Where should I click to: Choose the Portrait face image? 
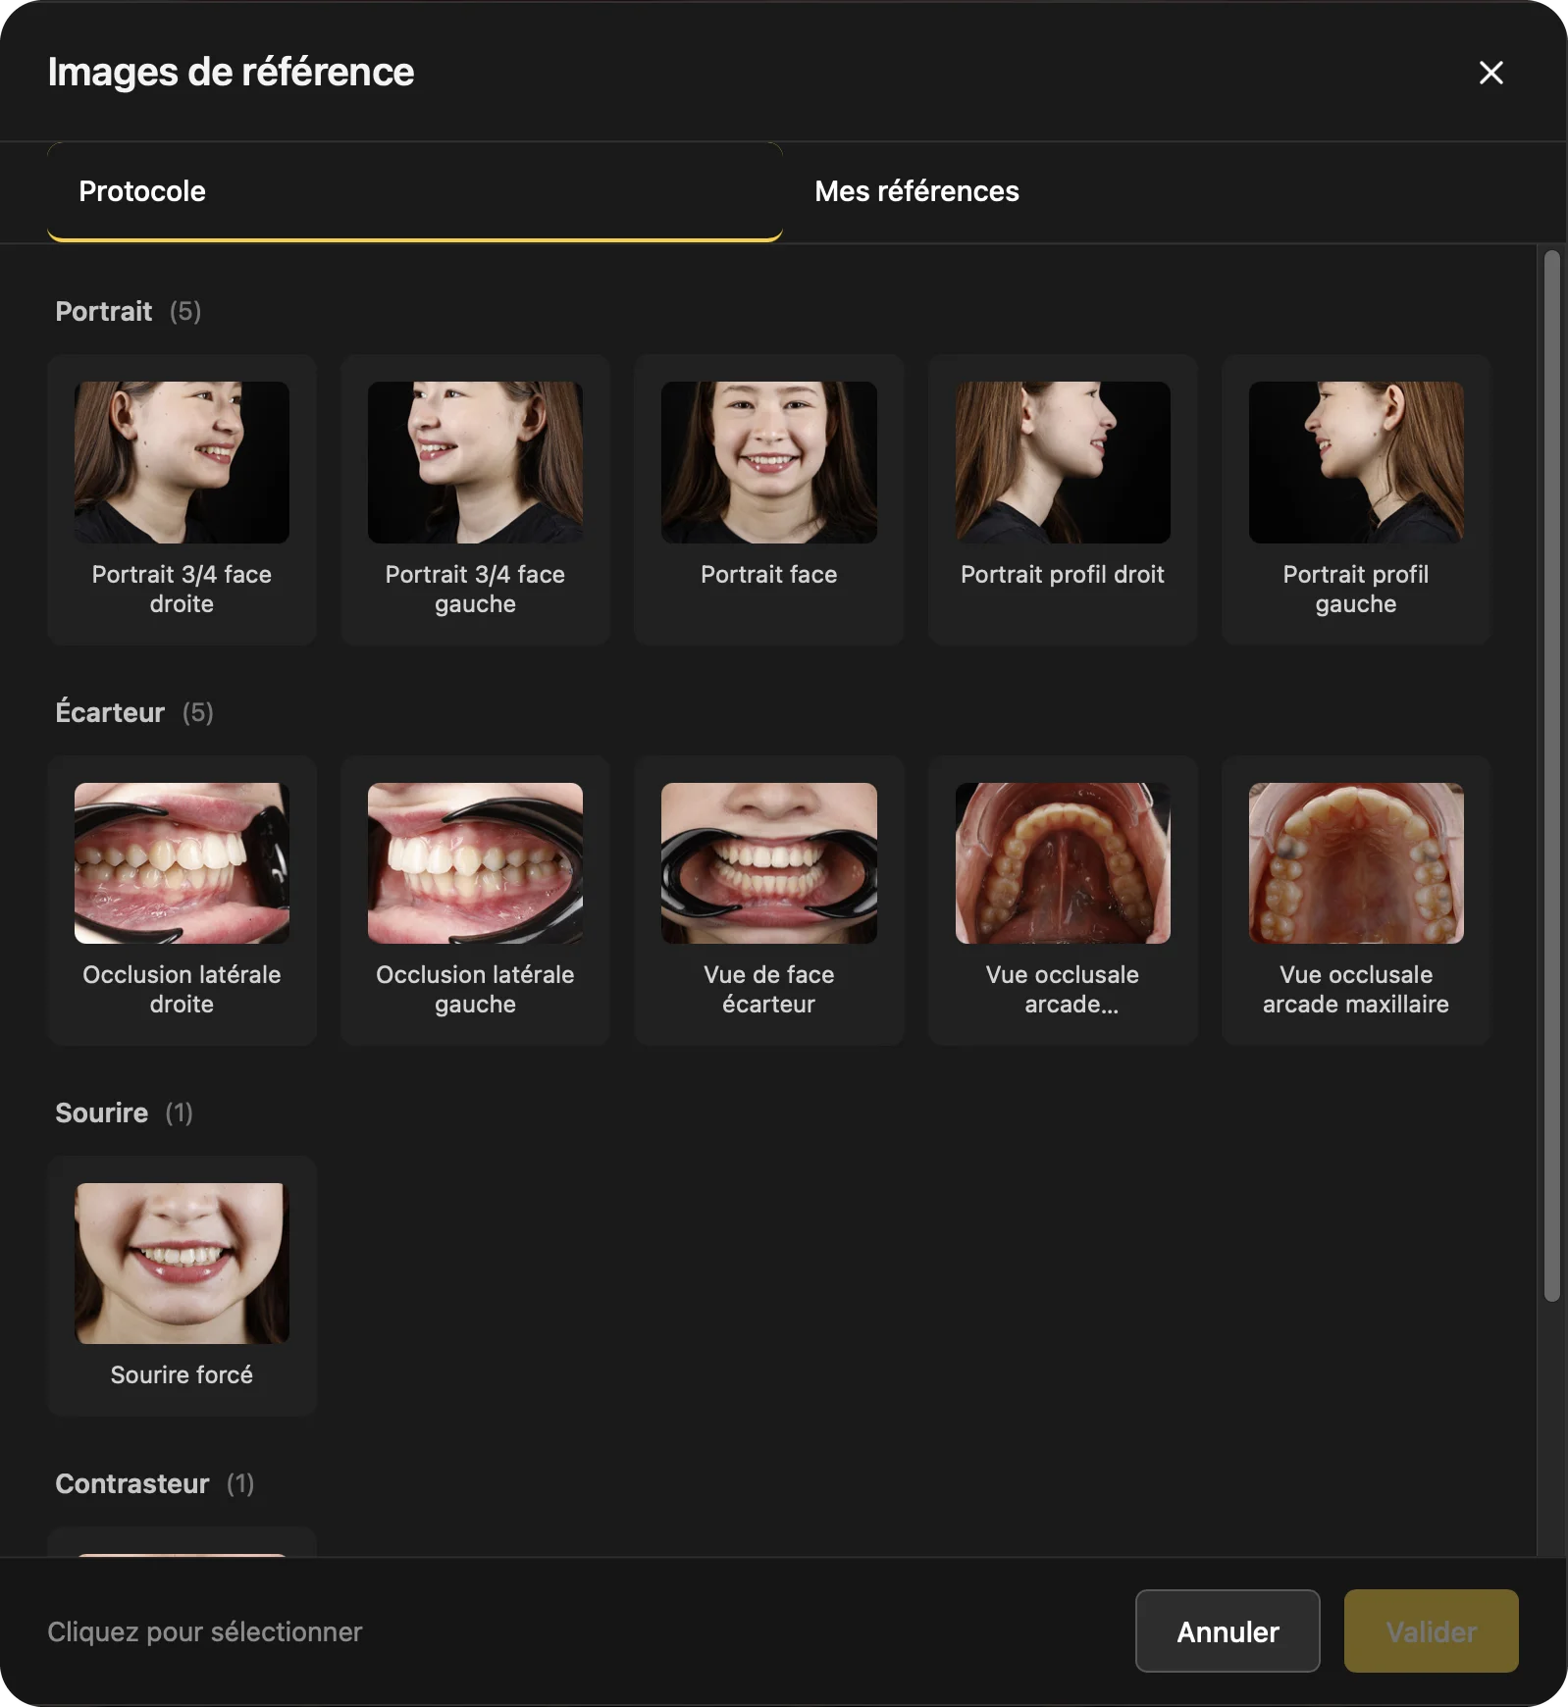click(768, 499)
